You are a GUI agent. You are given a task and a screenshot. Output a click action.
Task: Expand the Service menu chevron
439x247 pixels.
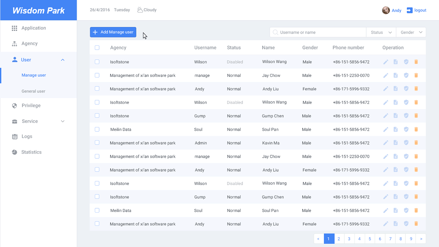pyautogui.click(x=63, y=121)
